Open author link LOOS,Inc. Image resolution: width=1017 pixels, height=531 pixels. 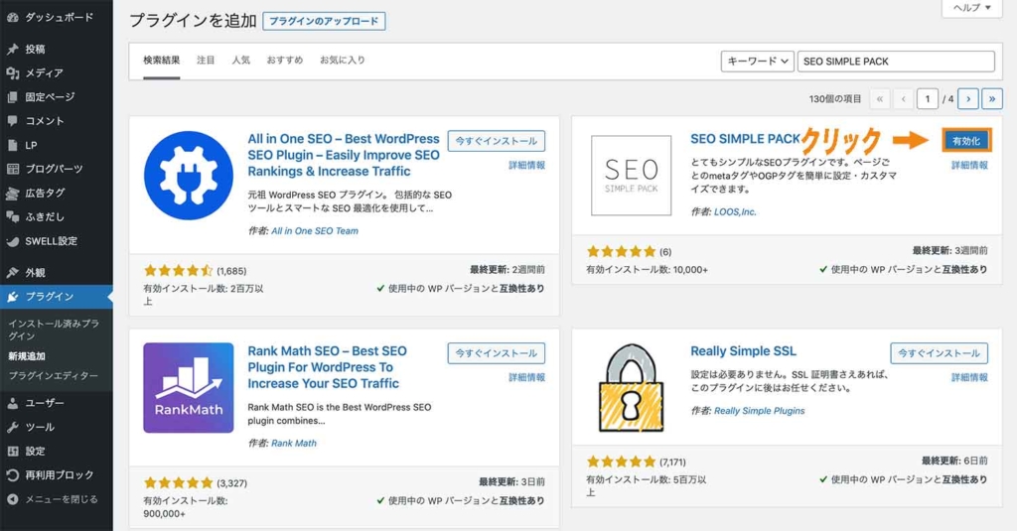(735, 212)
